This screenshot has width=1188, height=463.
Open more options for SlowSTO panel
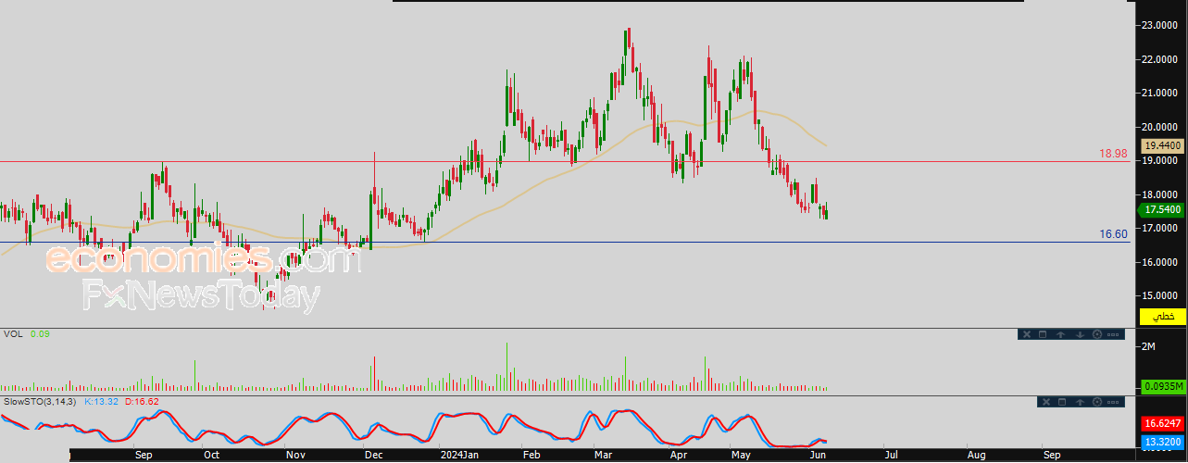pyautogui.click(x=1113, y=402)
